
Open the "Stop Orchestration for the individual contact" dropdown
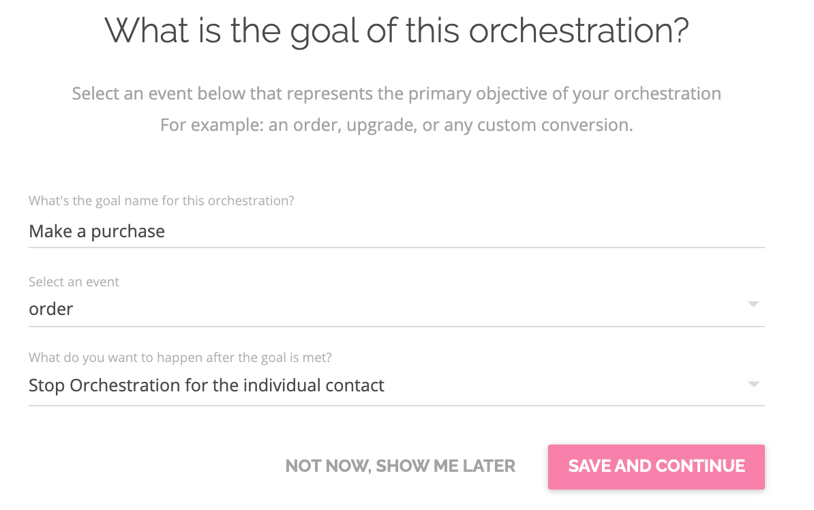click(x=389, y=386)
